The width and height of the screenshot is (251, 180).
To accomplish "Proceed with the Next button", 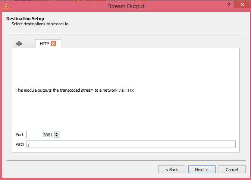I will [202, 170].
